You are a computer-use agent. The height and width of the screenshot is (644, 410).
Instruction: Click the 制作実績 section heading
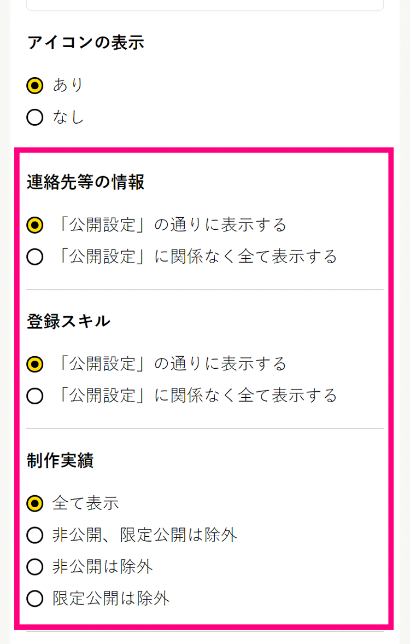(x=60, y=461)
